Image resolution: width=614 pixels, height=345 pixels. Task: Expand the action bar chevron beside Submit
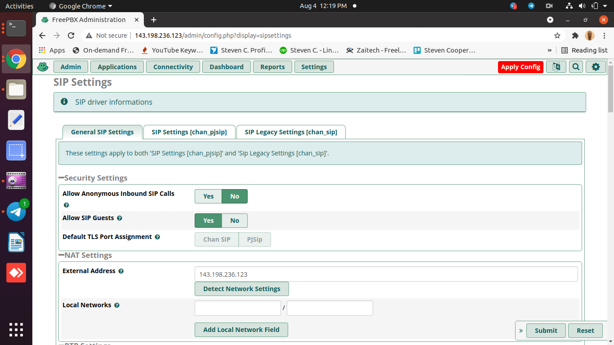coord(521,331)
